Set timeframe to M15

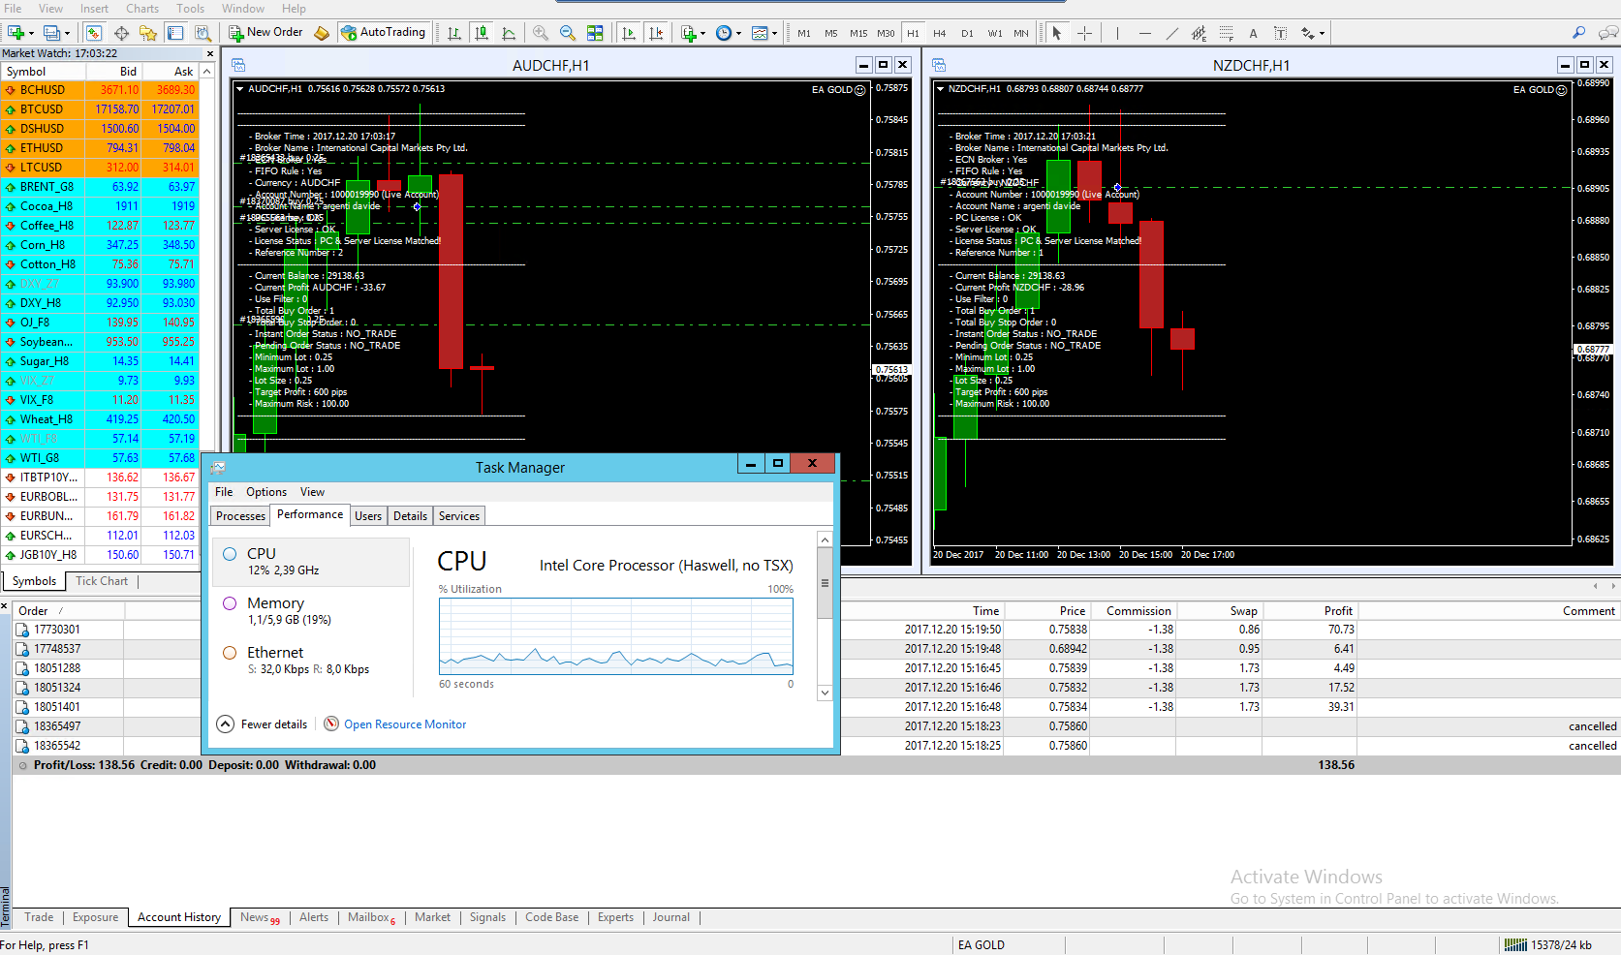858,33
